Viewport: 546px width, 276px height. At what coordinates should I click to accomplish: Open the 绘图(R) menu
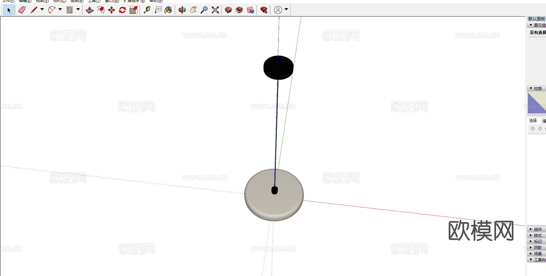pos(77,1)
